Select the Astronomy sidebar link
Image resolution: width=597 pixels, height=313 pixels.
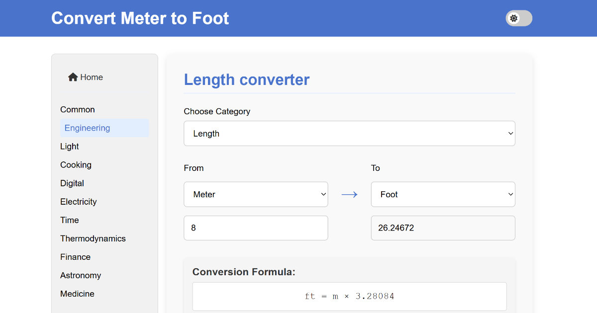tap(81, 275)
